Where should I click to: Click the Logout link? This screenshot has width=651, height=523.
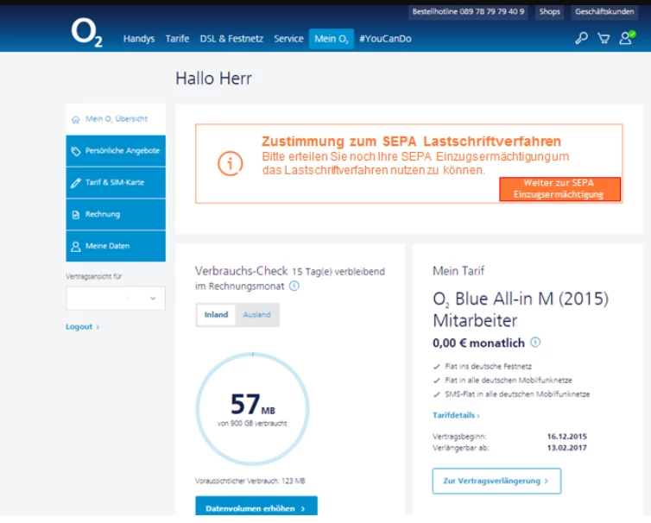[82, 327]
